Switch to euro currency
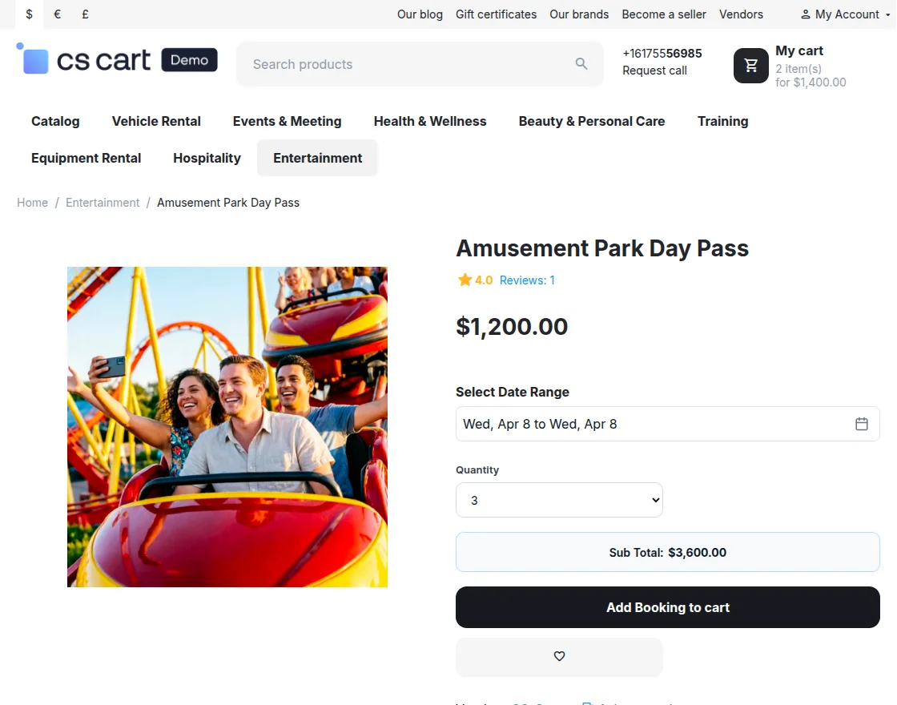This screenshot has height=705, width=897. [x=57, y=14]
